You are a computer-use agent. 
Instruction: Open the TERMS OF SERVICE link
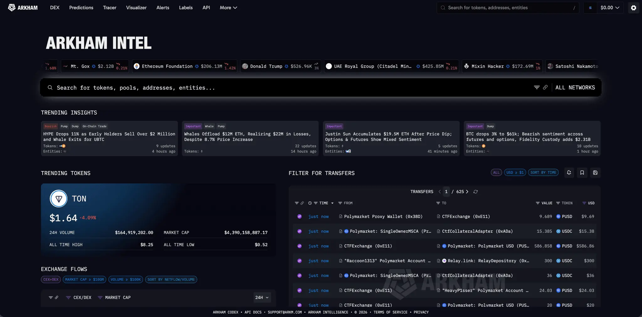390,312
